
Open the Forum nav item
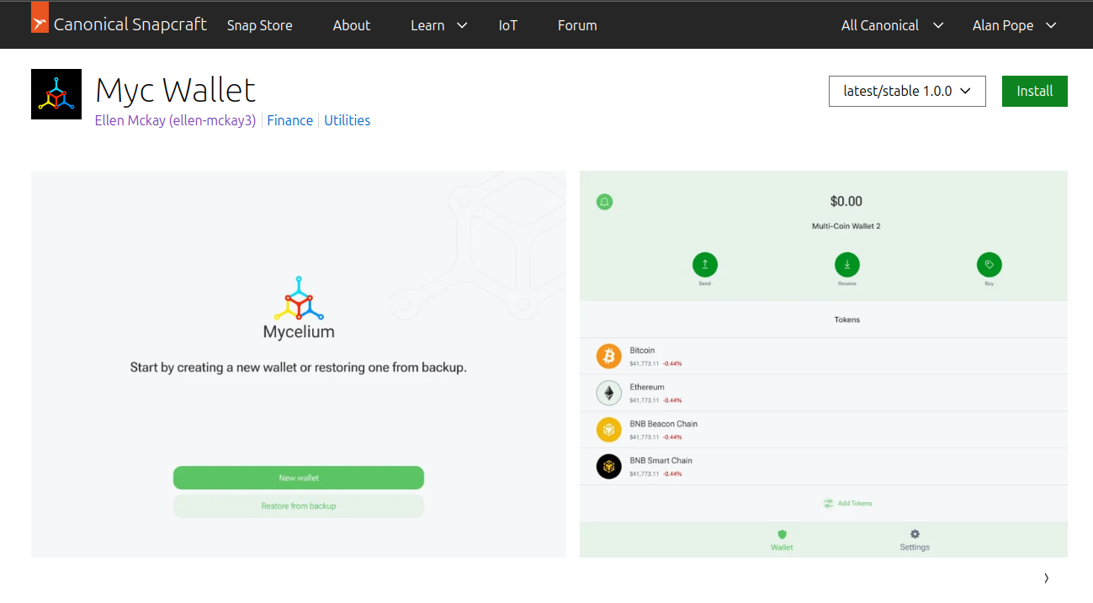[577, 25]
